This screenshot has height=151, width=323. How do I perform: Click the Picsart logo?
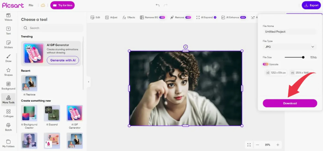(x=13, y=5)
